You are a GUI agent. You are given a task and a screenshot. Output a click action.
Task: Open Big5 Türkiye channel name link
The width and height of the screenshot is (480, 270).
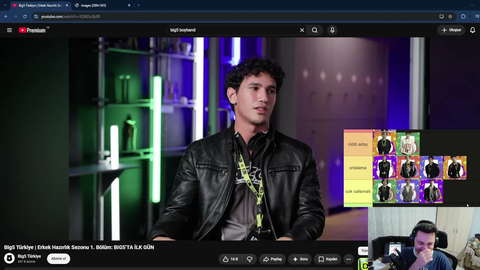click(x=29, y=256)
